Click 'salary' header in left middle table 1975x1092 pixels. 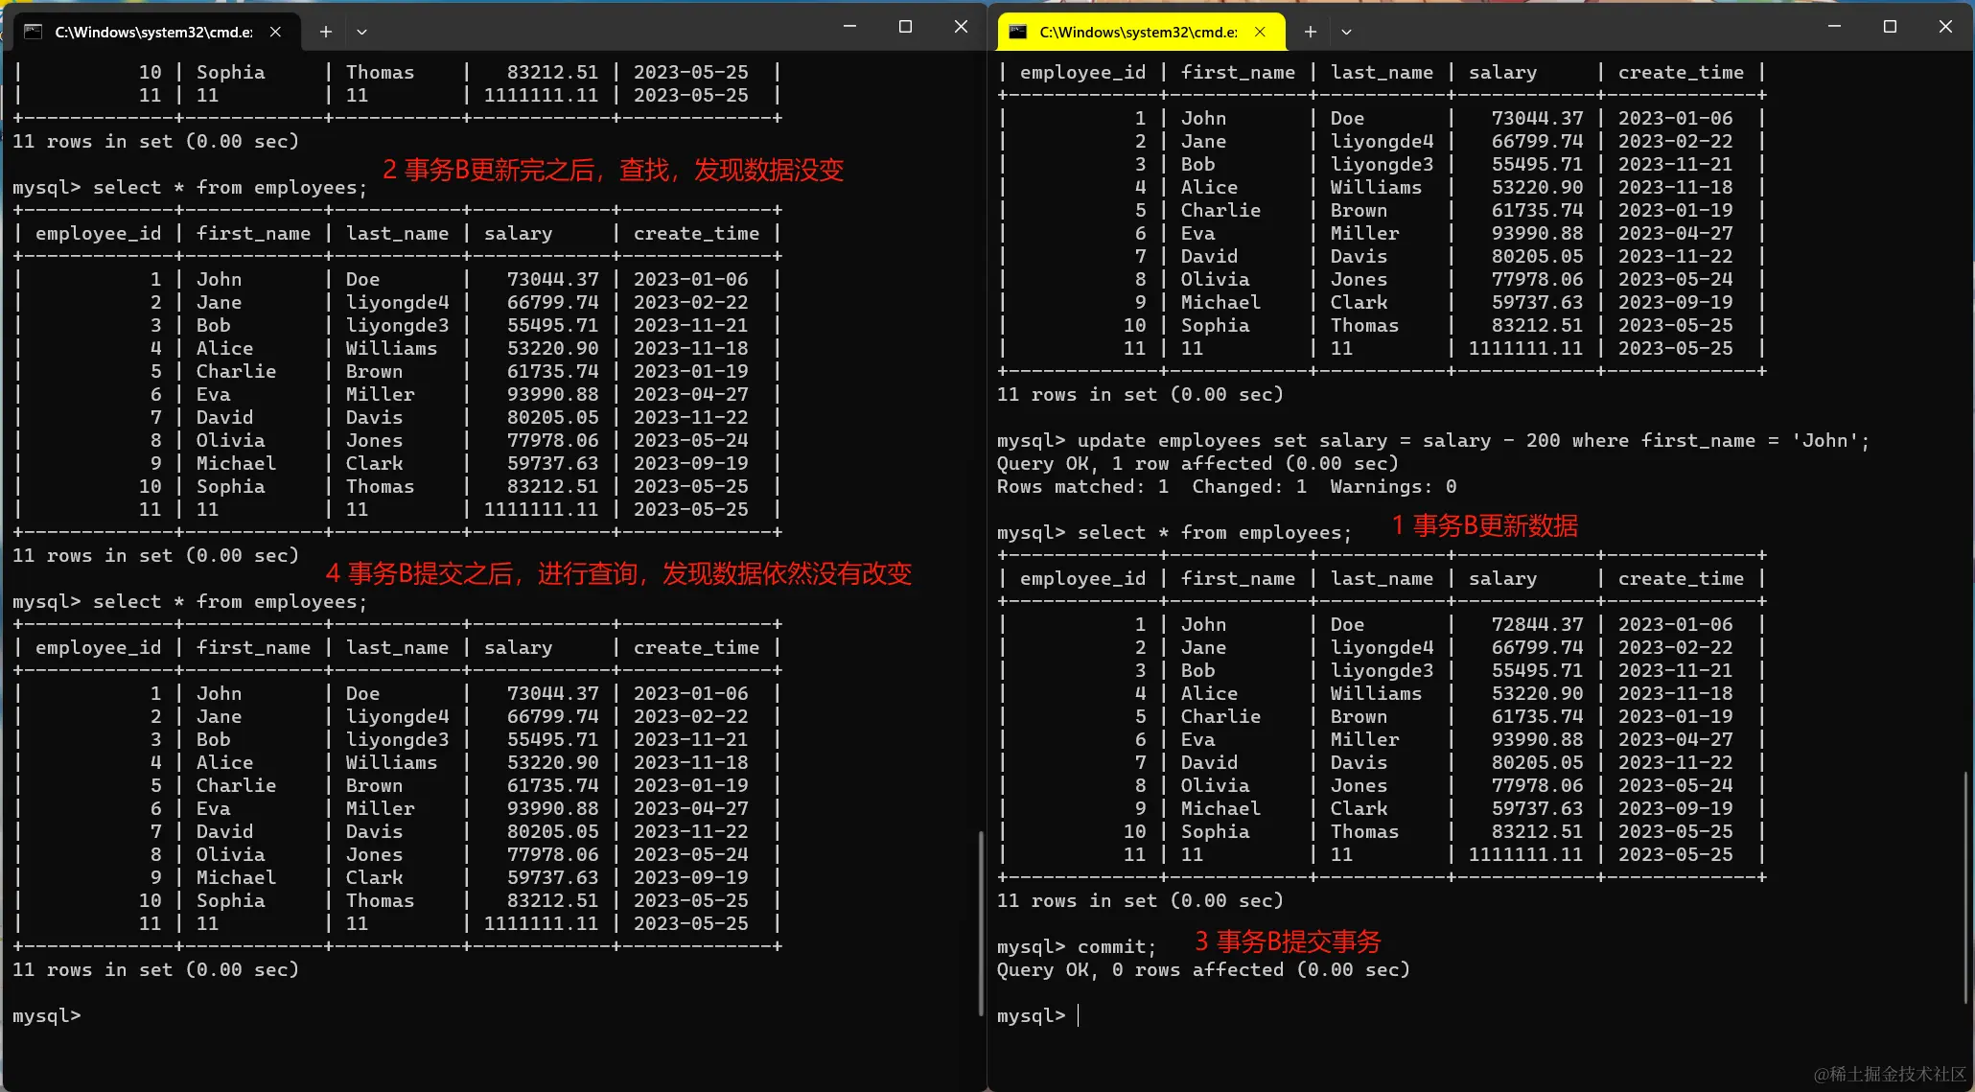coord(518,233)
